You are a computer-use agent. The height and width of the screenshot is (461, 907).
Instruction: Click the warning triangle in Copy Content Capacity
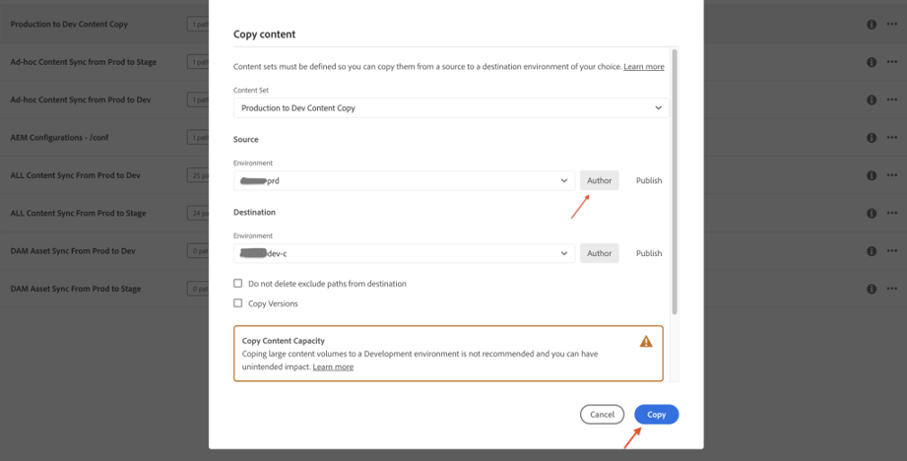pyautogui.click(x=646, y=341)
